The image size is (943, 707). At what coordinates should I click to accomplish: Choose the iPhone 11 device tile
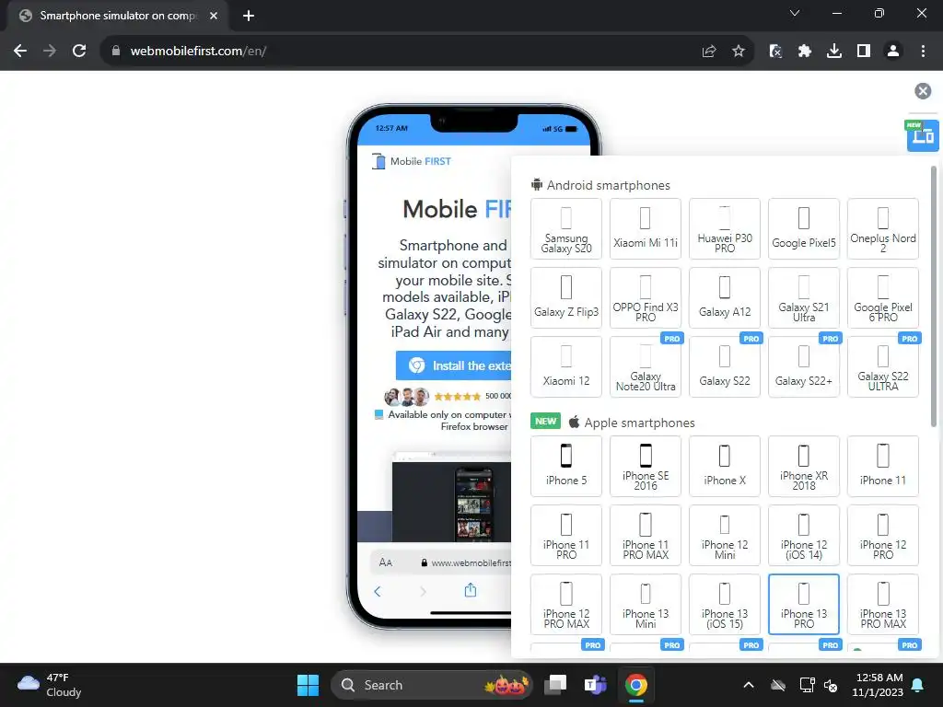[883, 467]
